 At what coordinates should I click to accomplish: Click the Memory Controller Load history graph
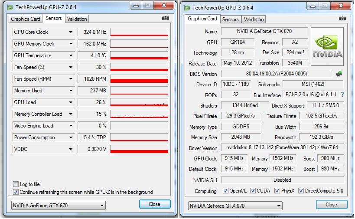(x=139, y=114)
